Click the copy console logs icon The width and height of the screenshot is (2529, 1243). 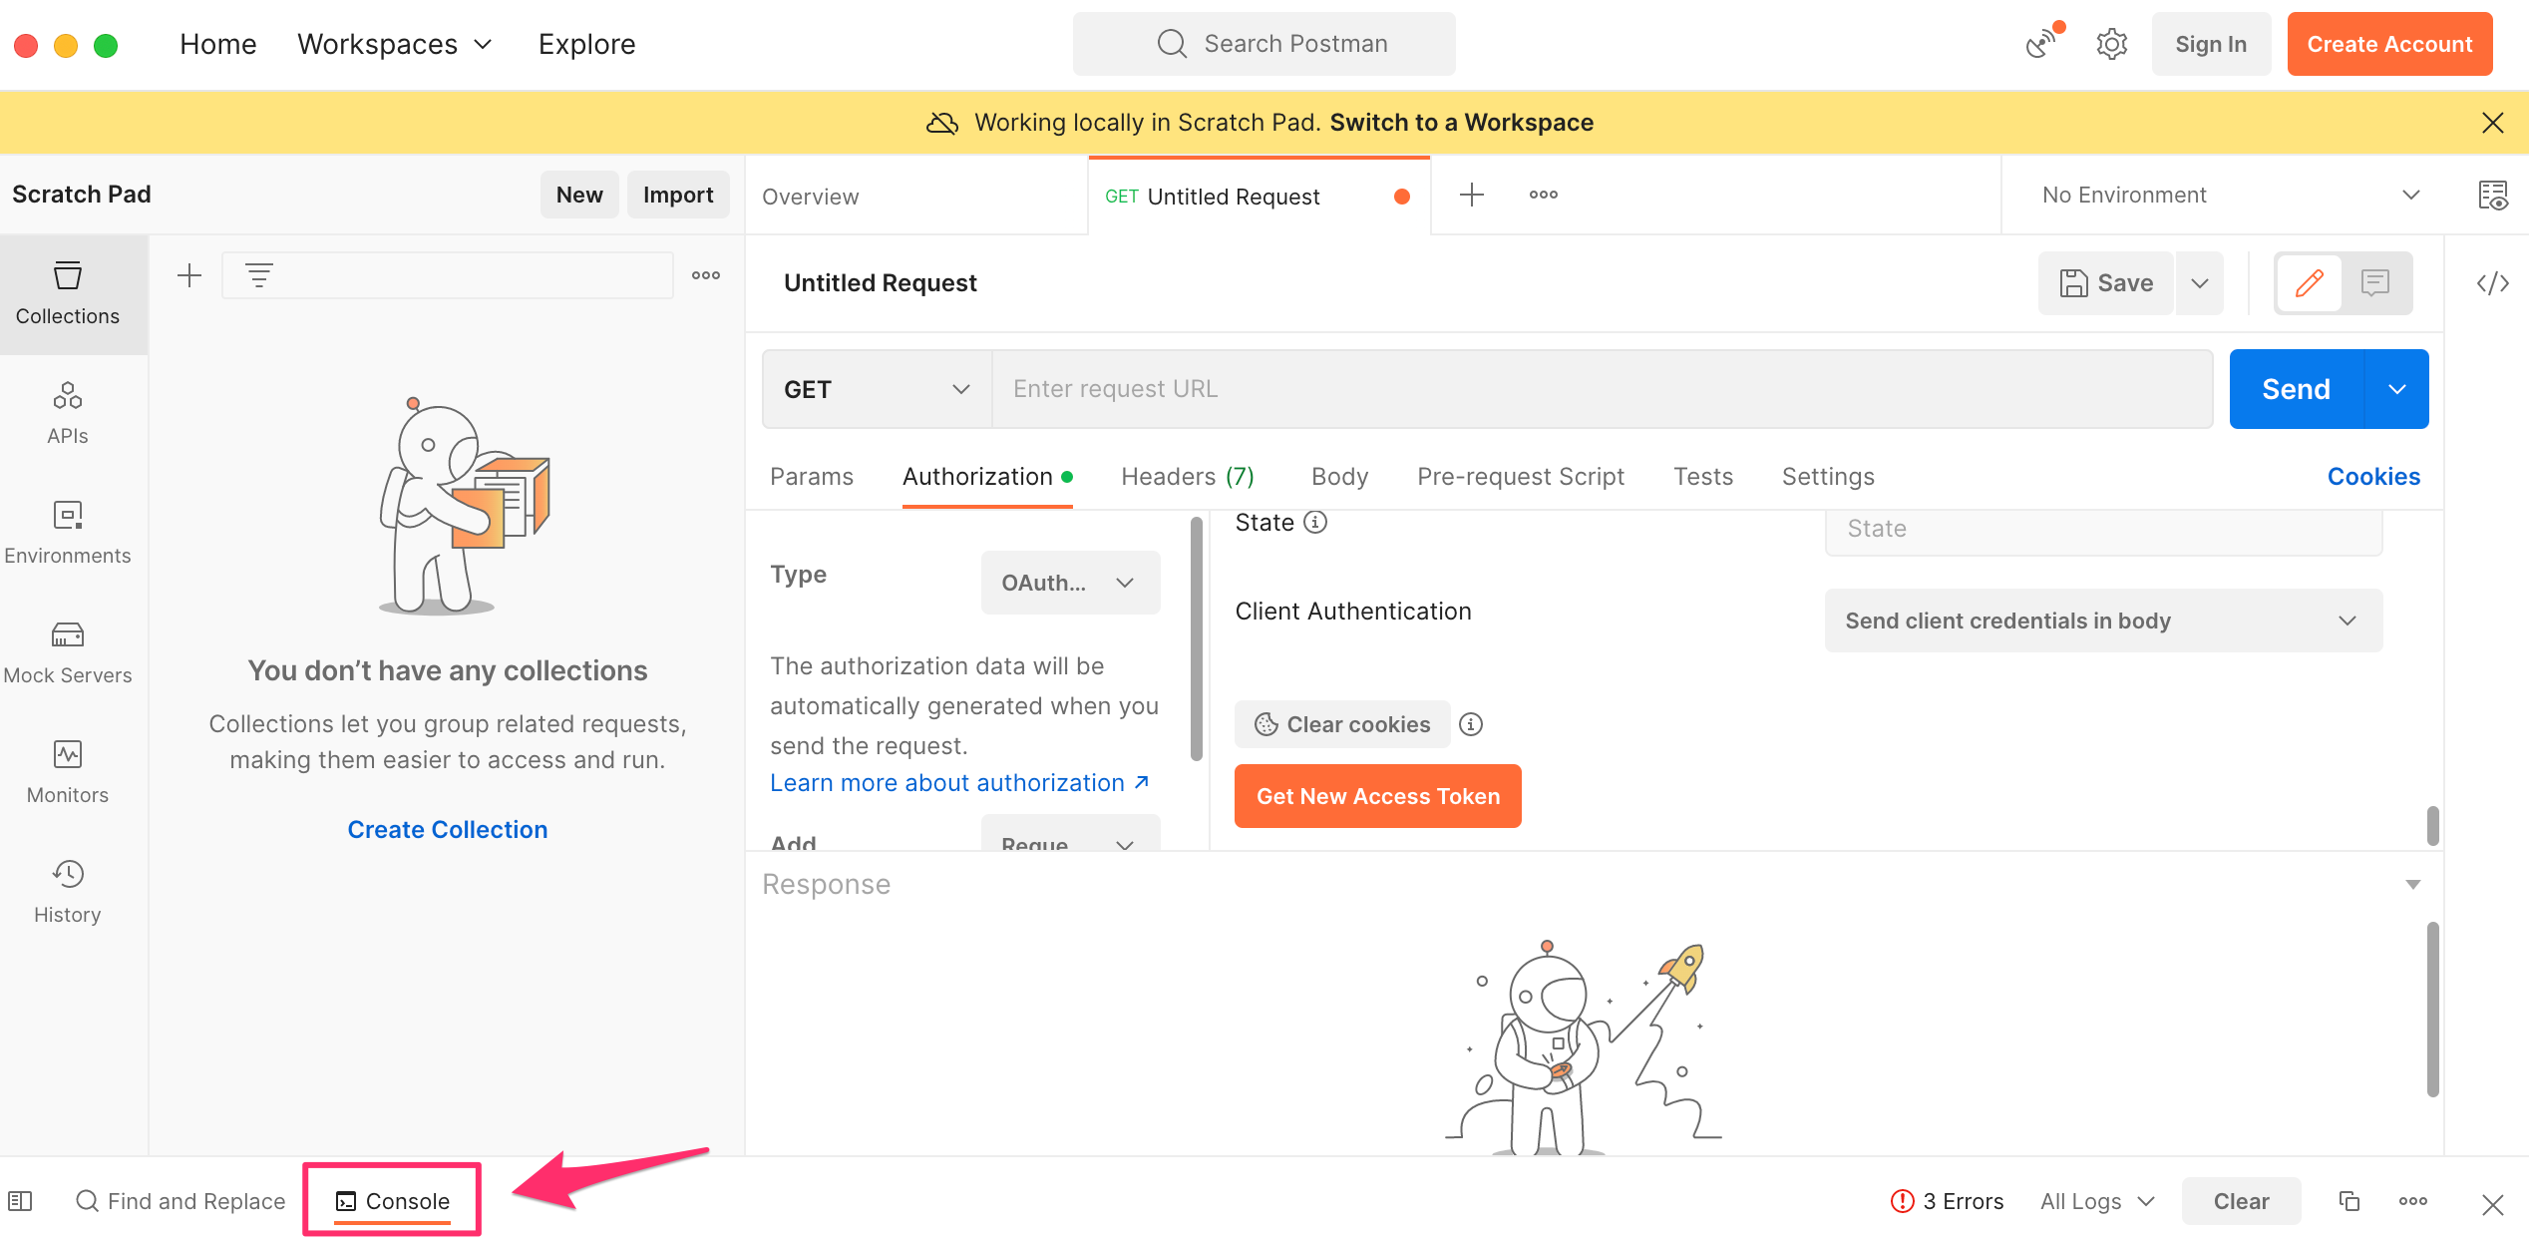click(2349, 1201)
